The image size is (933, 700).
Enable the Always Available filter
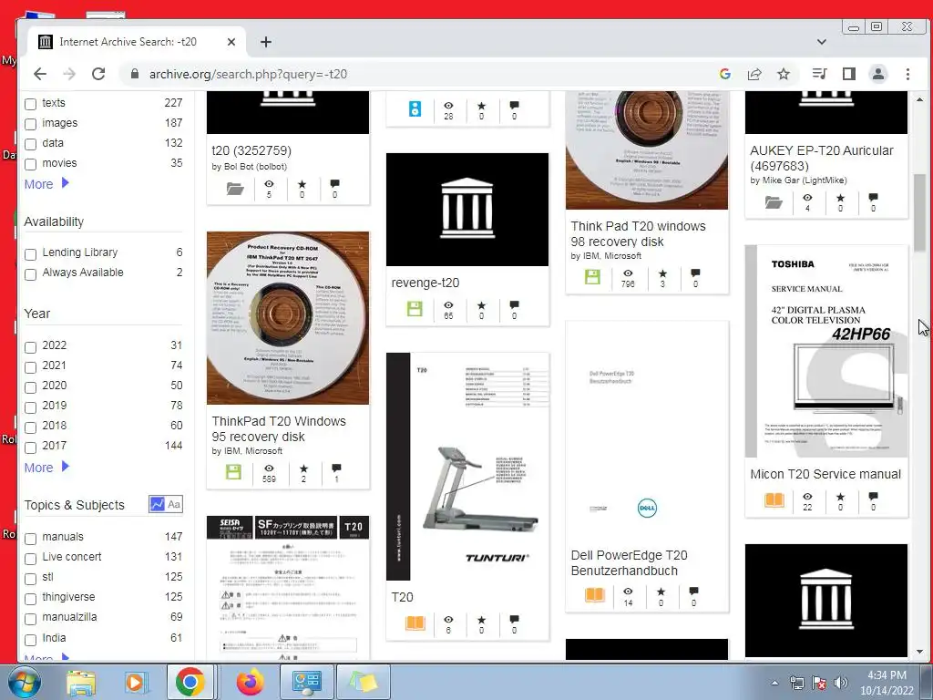30,274
